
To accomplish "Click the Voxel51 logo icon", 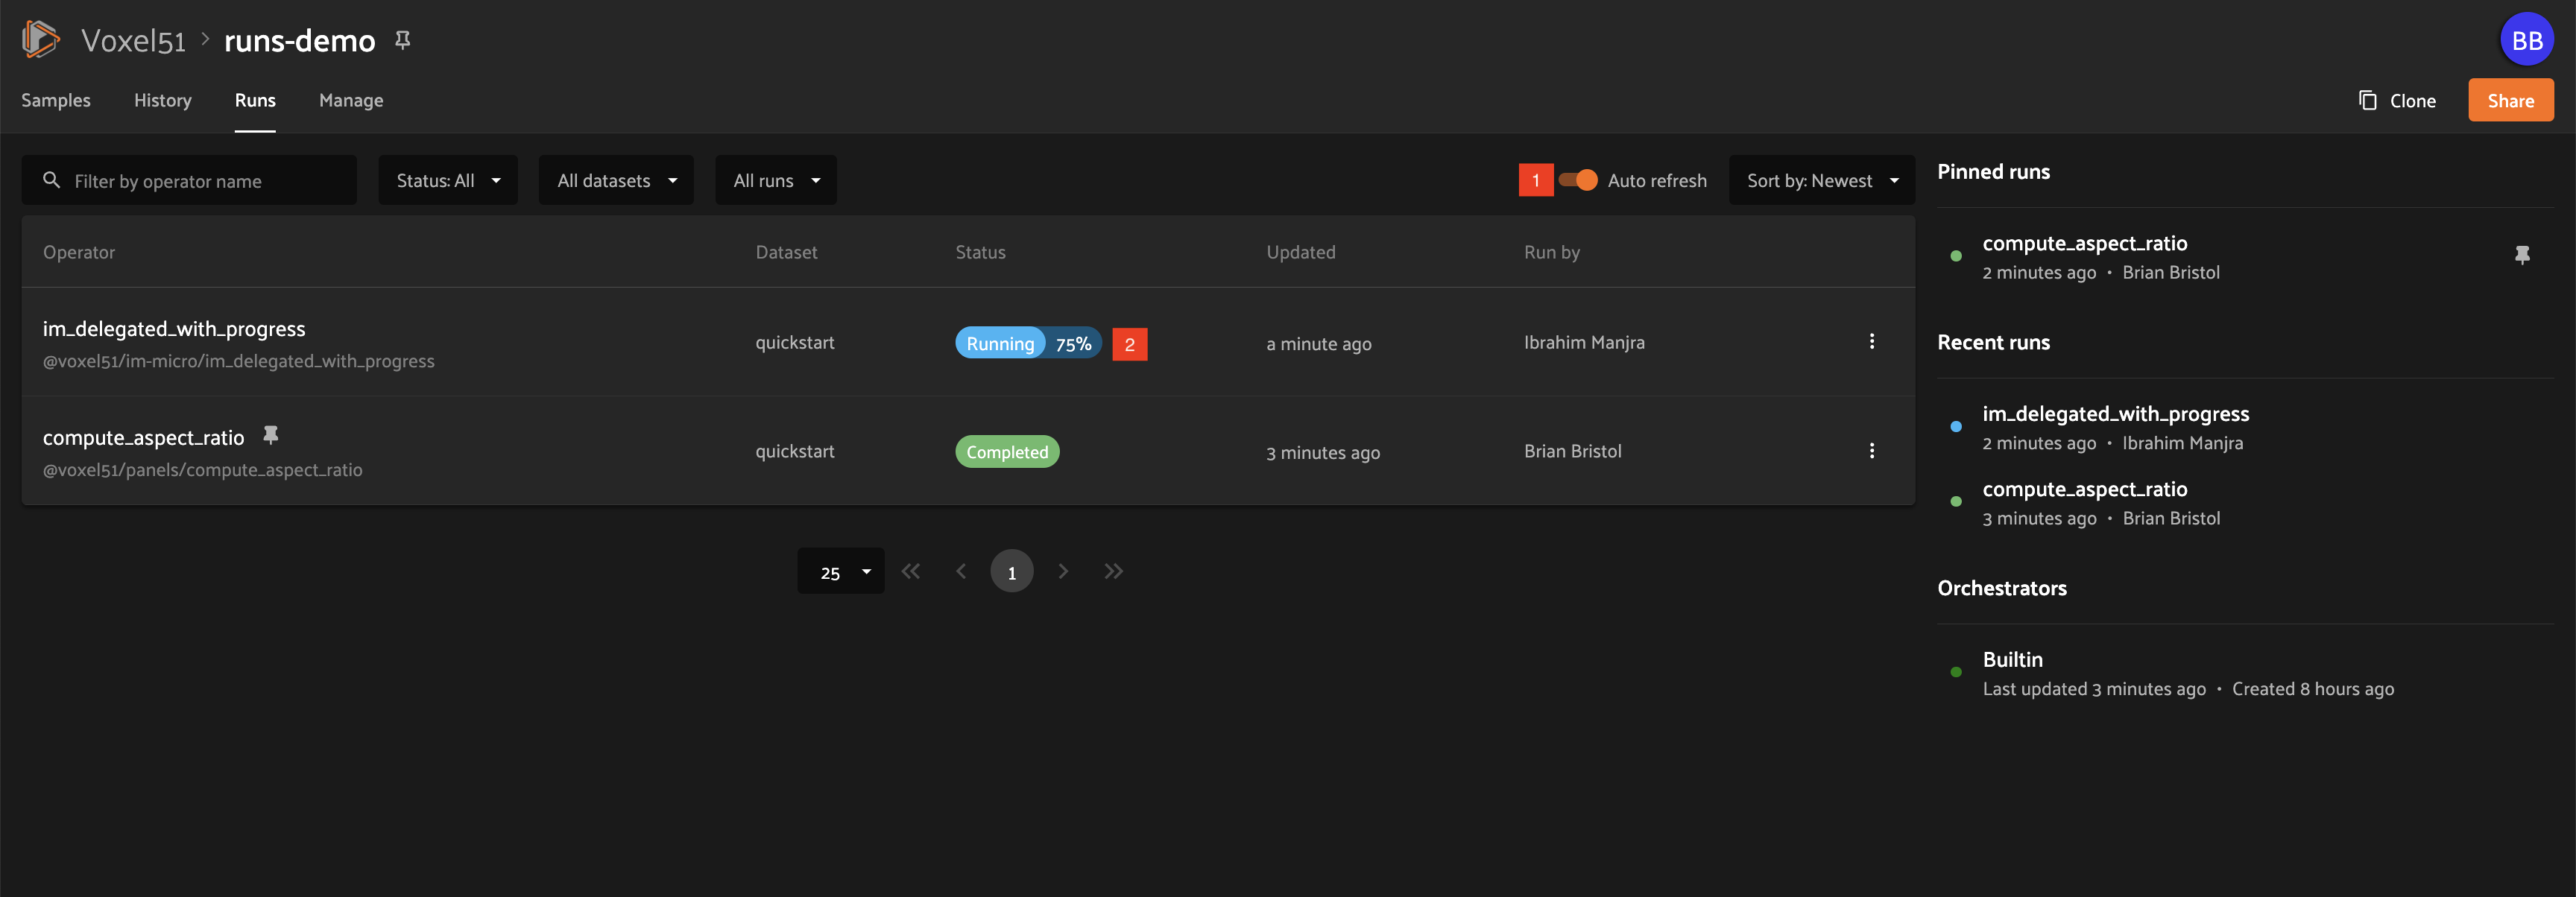I will (x=40, y=40).
